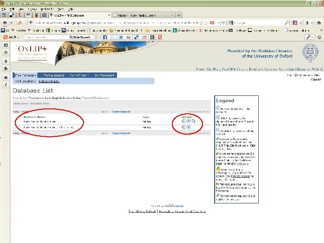
Task: Click the pinned flowerpot app tab
Action: point(36,15)
